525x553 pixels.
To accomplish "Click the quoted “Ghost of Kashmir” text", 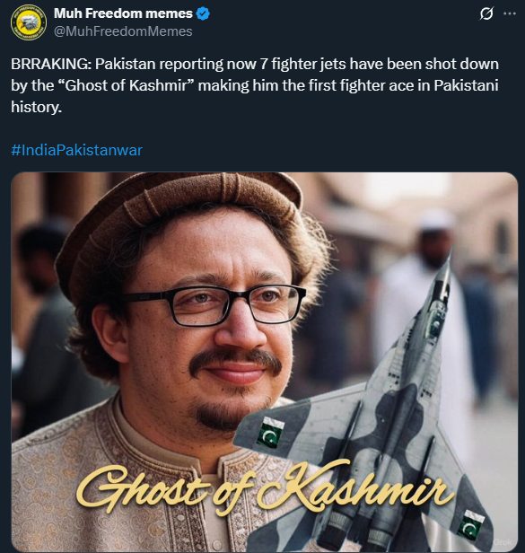I will (126, 85).
